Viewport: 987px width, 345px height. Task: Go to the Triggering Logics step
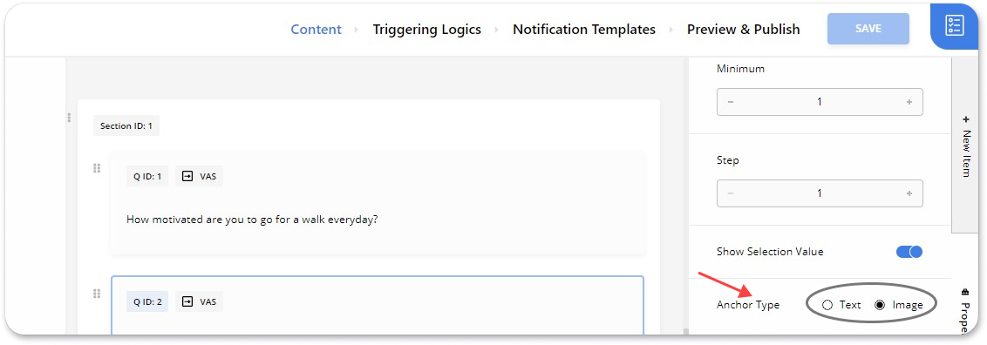coord(426,30)
